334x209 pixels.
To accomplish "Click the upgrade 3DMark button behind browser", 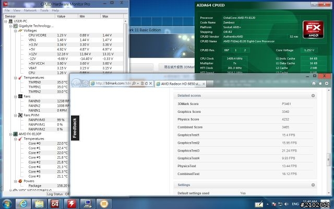I will 177,67.
